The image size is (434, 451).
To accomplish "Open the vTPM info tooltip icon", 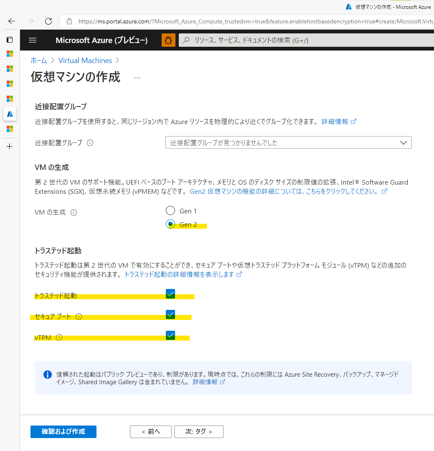I will [59, 337].
